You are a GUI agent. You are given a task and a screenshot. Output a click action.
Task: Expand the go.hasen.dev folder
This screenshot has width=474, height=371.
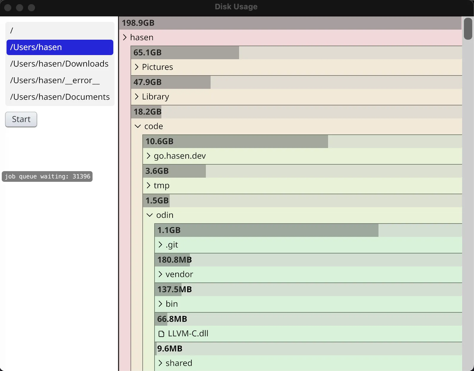148,156
